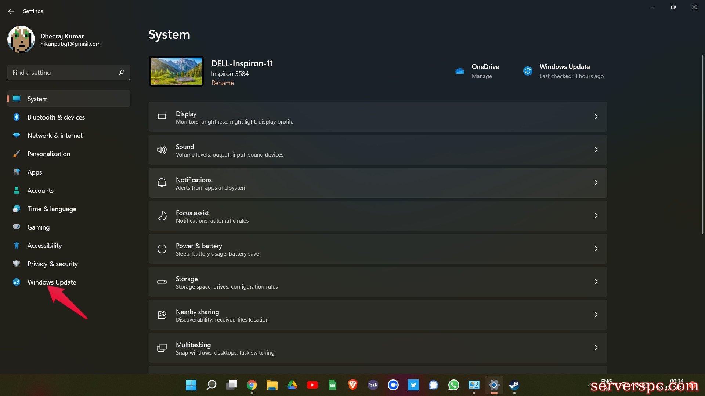The image size is (705, 396).
Task: Click the Personalization paintbrush icon
Action: point(17,154)
